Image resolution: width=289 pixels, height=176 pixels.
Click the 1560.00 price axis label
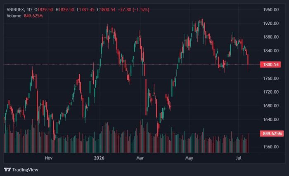coord(271,147)
